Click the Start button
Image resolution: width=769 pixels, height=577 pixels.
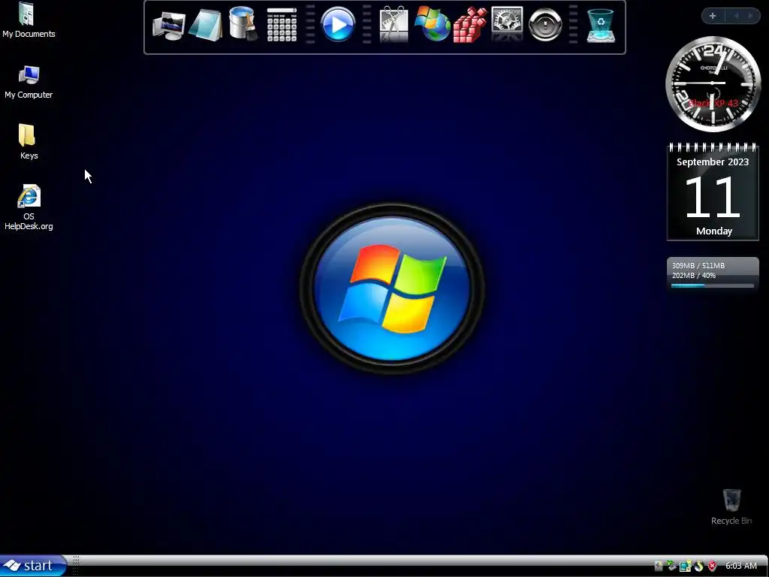[32, 566]
